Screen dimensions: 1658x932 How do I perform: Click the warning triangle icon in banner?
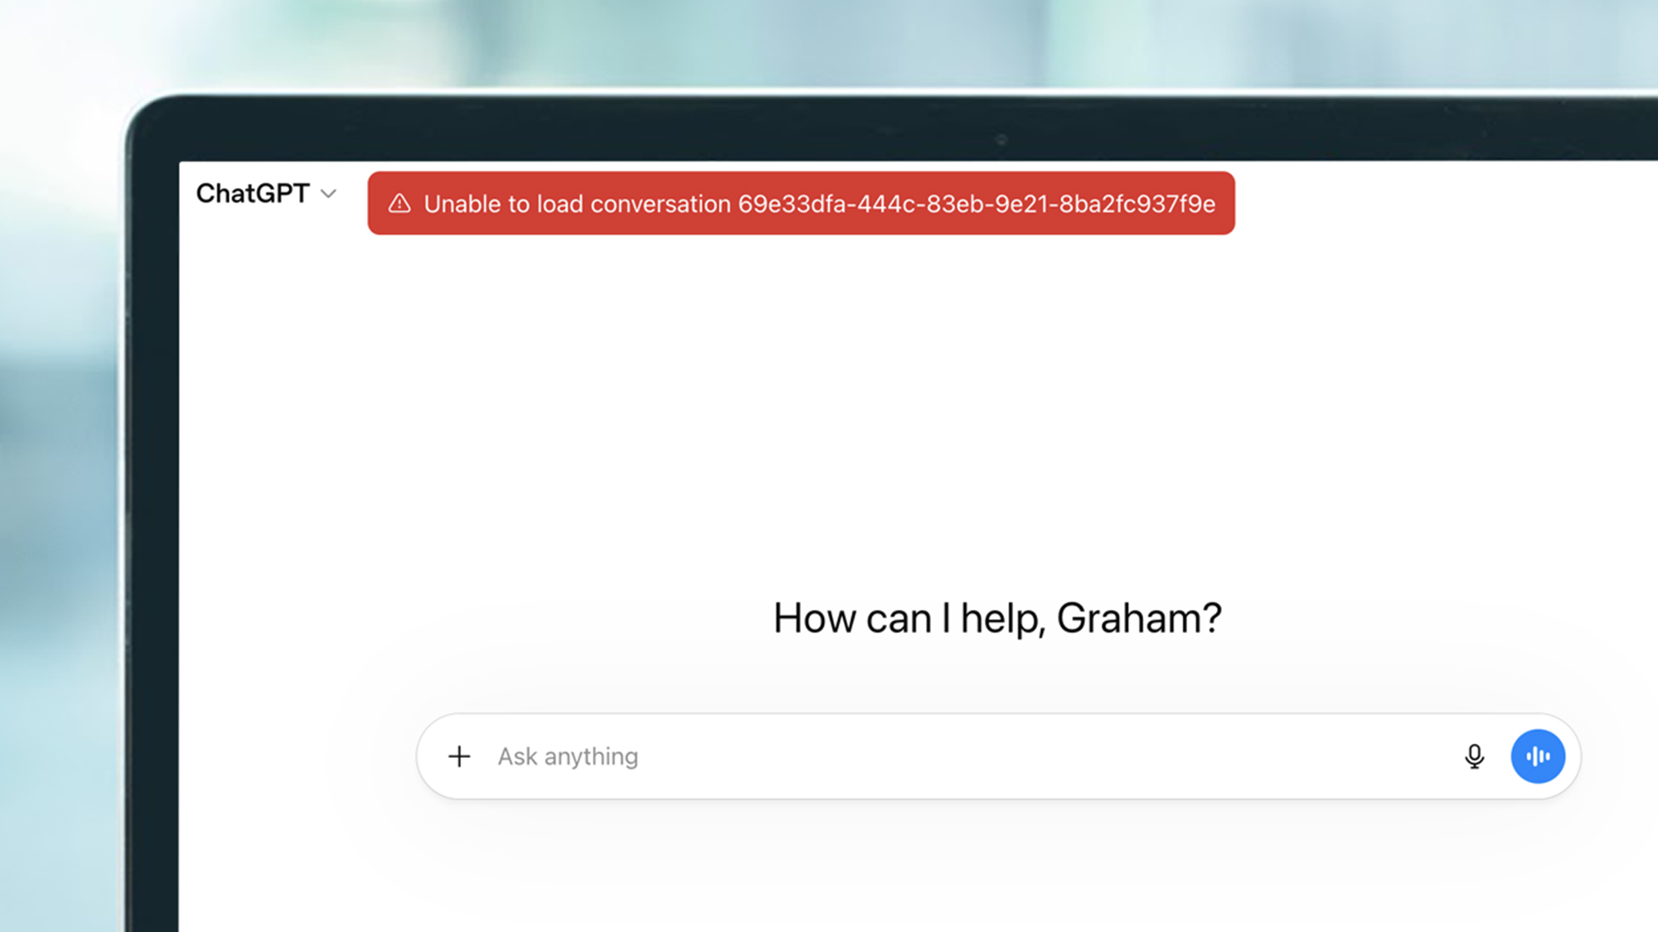(x=400, y=204)
